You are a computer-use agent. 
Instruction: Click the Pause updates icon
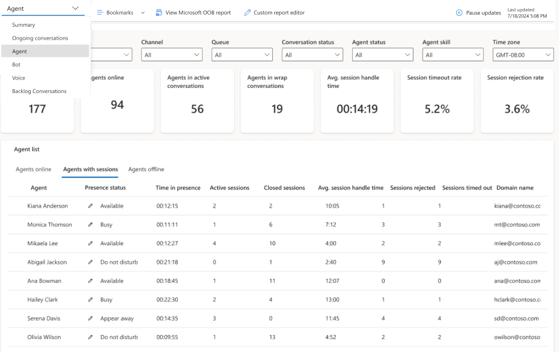459,13
